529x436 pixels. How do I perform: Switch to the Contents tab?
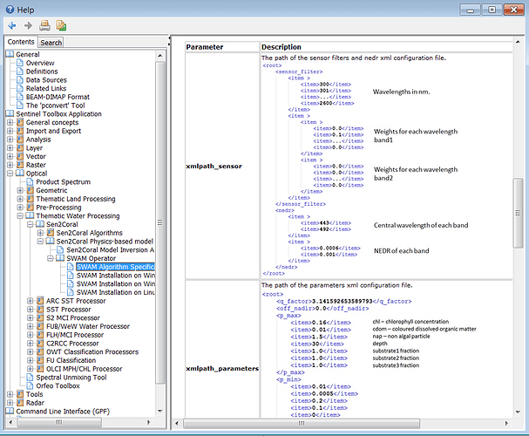coord(21,42)
